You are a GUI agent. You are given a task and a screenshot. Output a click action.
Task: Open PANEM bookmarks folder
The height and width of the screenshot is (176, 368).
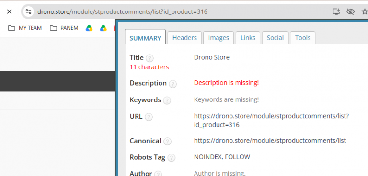tap(64, 28)
